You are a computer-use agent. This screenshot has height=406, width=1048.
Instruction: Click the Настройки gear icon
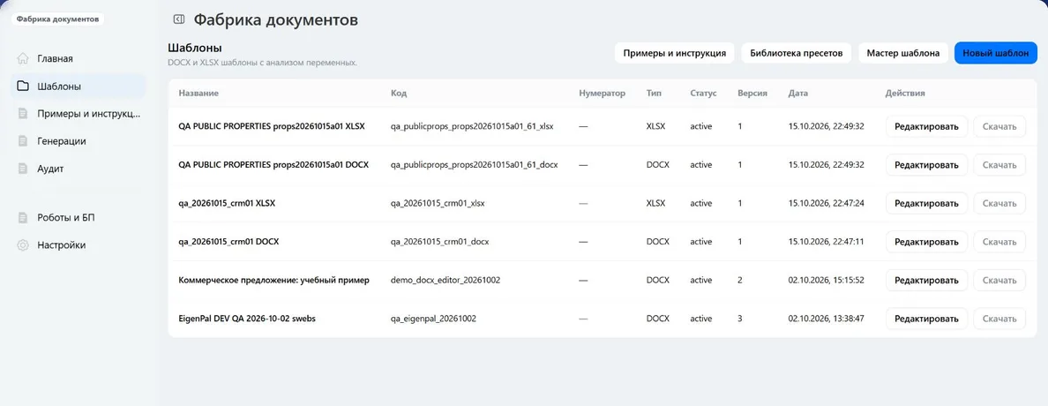click(23, 244)
